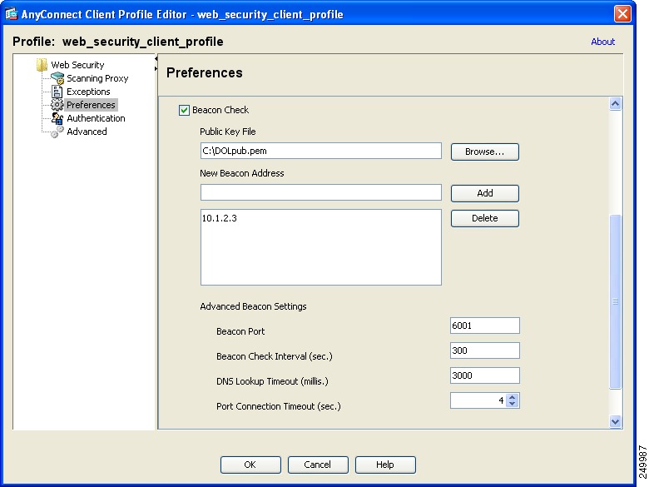This screenshot has width=649, height=487.
Task: Click the scroll down arrow in Preferences
Action: coord(616,421)
